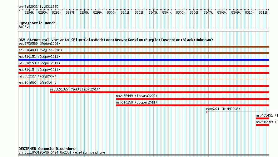278x157 pixels.
Task: Click the short red bar of nsv465451
Action: click(x=263, y=118)
